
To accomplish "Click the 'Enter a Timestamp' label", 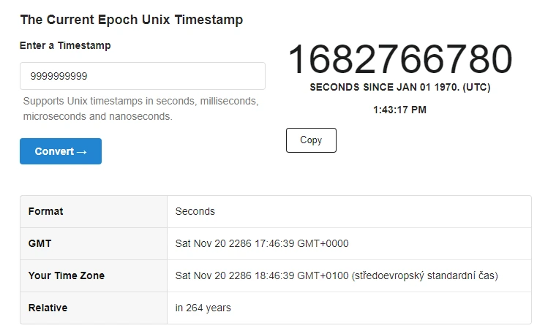I will 65,45.
